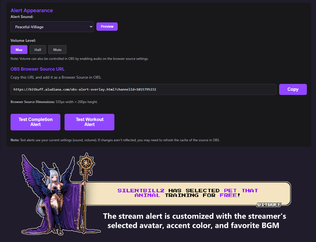Click the Browser Source Dimensions text

point(54,102)
